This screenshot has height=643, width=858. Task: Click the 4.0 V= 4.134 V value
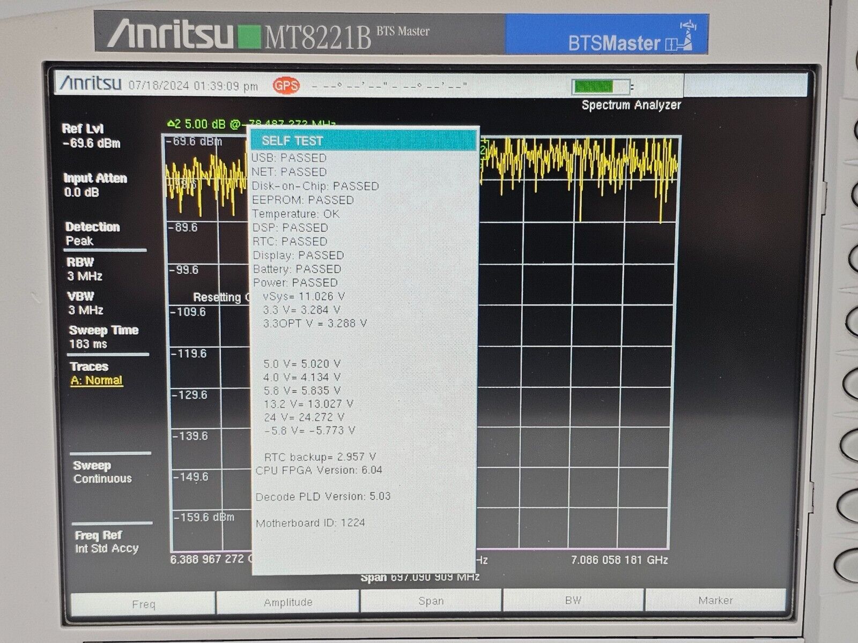tap(302, 377)
